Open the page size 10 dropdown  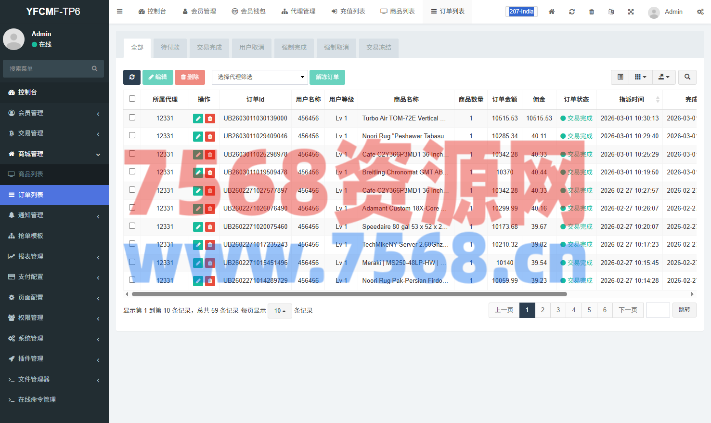(280, 311)
